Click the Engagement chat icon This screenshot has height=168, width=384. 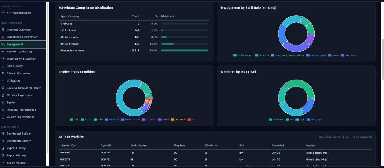pos(3,45)
